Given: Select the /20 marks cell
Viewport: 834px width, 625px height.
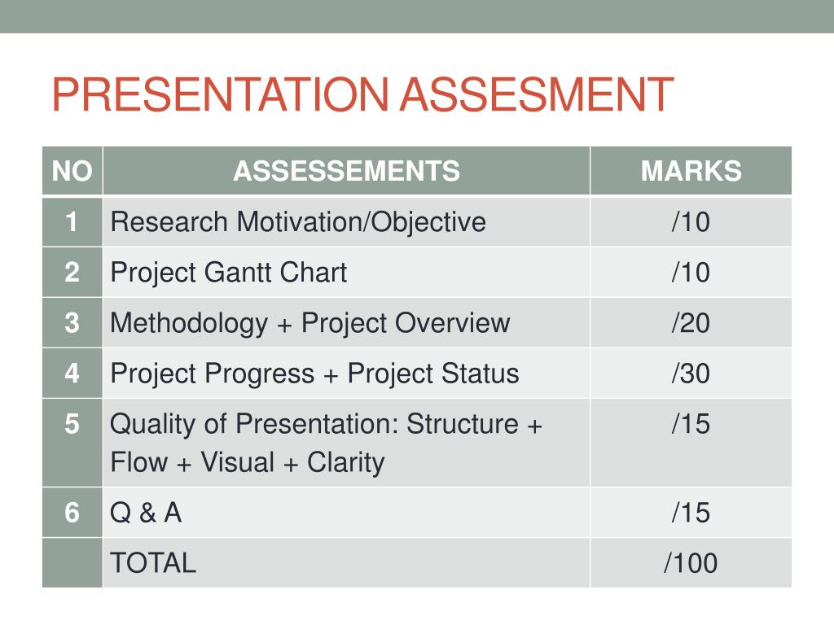Looking at the screenshot, I should [691, 322].
